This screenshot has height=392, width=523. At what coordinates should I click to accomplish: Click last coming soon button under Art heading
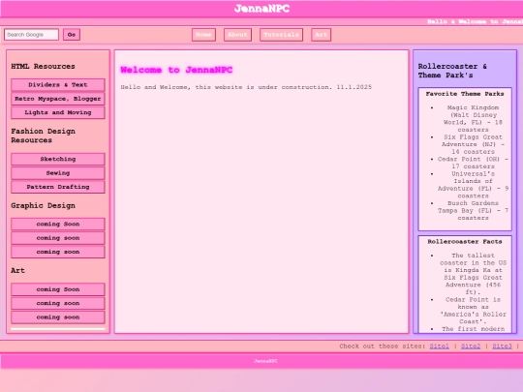coord(58,317)
